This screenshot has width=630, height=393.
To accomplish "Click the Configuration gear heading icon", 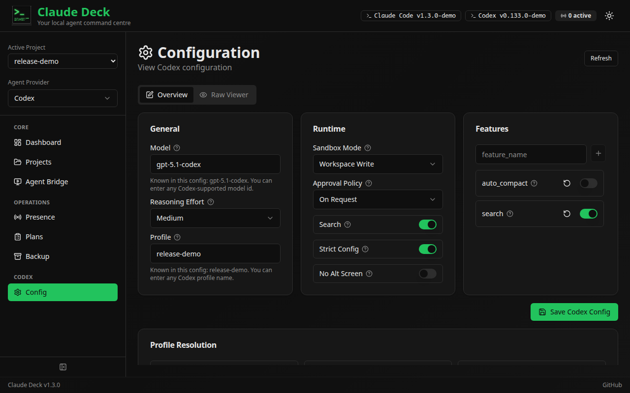I will 145,53.
